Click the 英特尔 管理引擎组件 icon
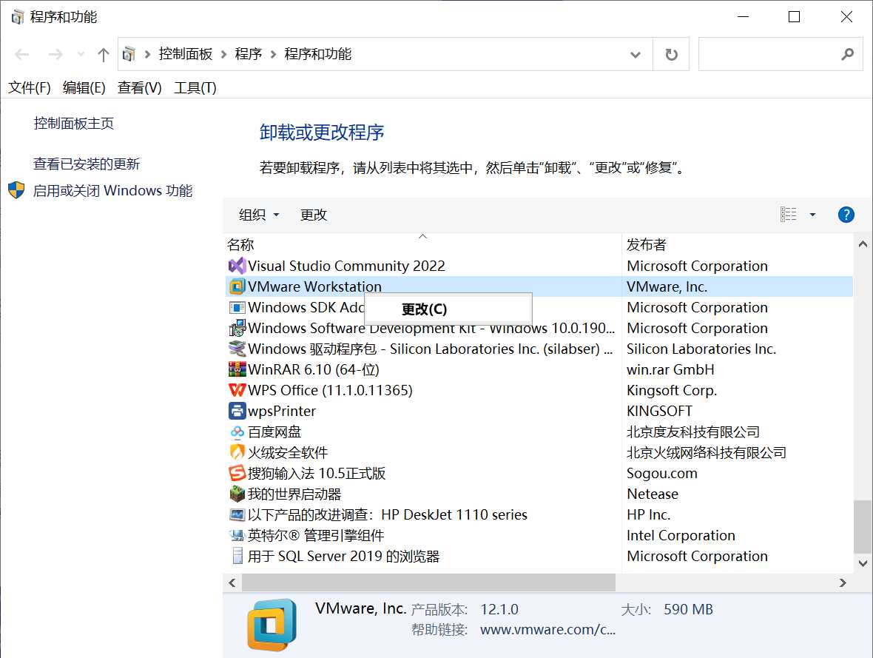This screenshot has width=873, height=658. pyautogui.click(x=237, y=535)
